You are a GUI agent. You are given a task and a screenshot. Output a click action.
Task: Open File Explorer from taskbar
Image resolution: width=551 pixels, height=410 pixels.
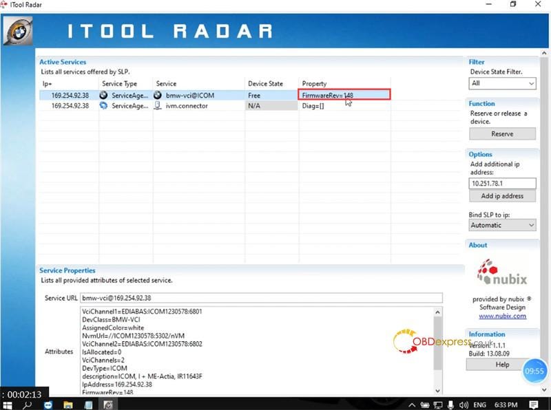(x=68, y=404)
